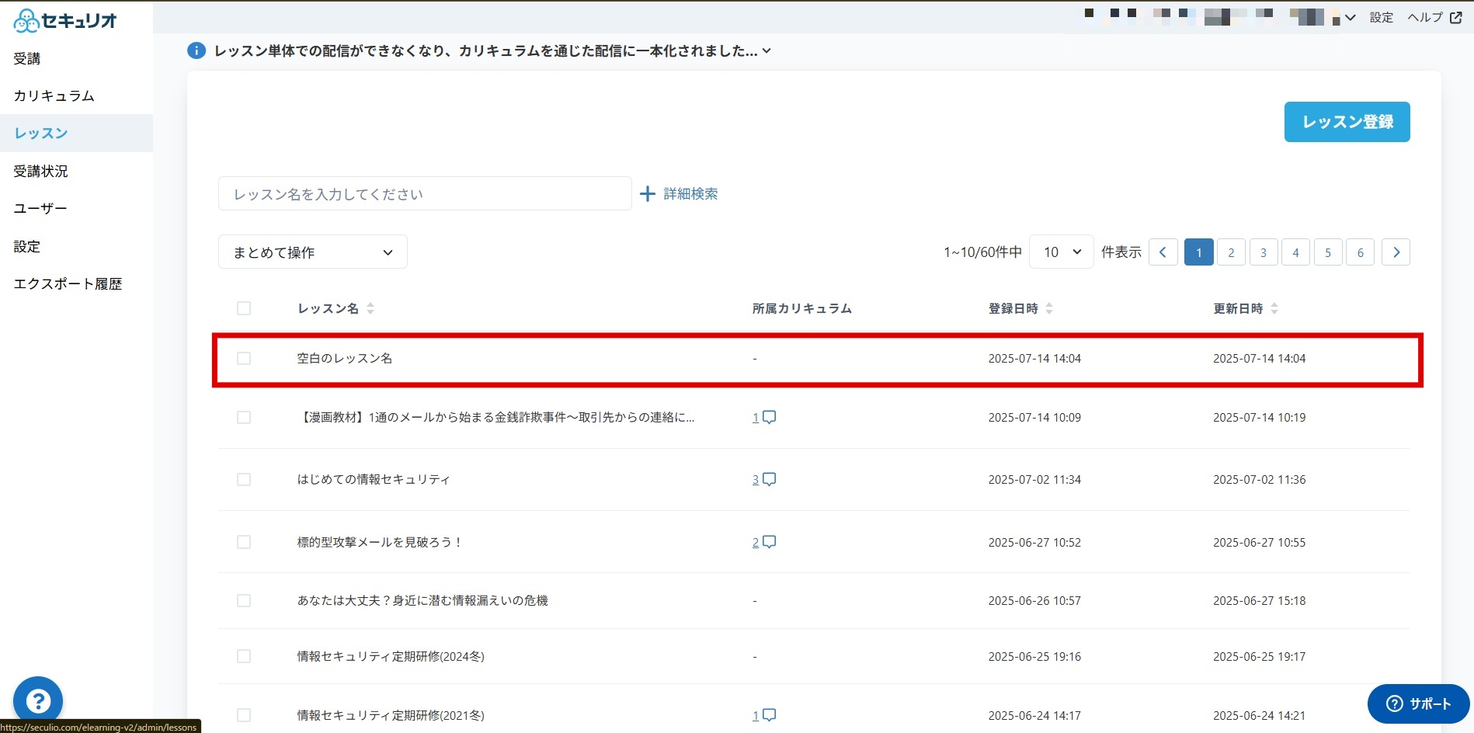Navigate to 受講状況 sidebar item

tap(41, 171)
